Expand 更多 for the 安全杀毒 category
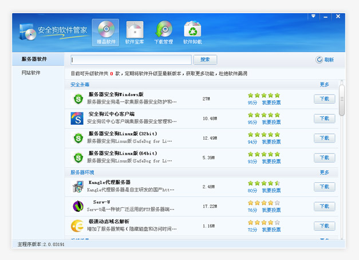This screenshot has height=260, width=359. (x=324, y=85)
